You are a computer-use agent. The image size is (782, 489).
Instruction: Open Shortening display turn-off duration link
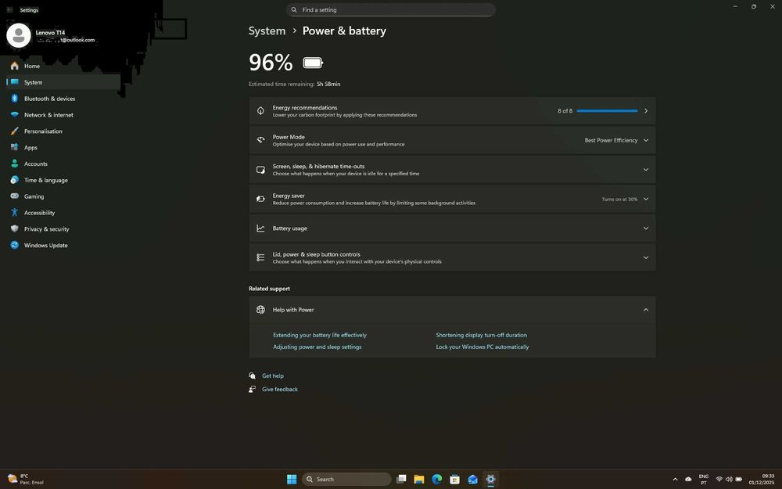[481, 336]
